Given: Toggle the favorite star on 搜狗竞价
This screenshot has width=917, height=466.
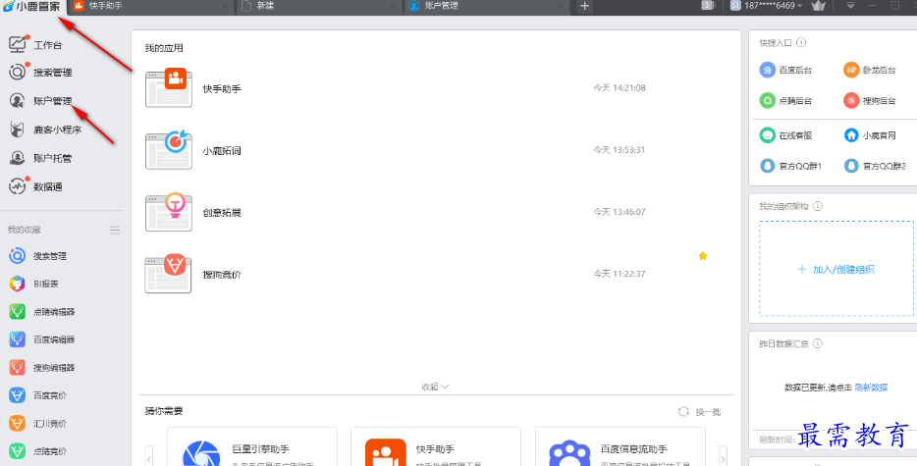Looking at the screenshot, I should [x=703, y=255].
